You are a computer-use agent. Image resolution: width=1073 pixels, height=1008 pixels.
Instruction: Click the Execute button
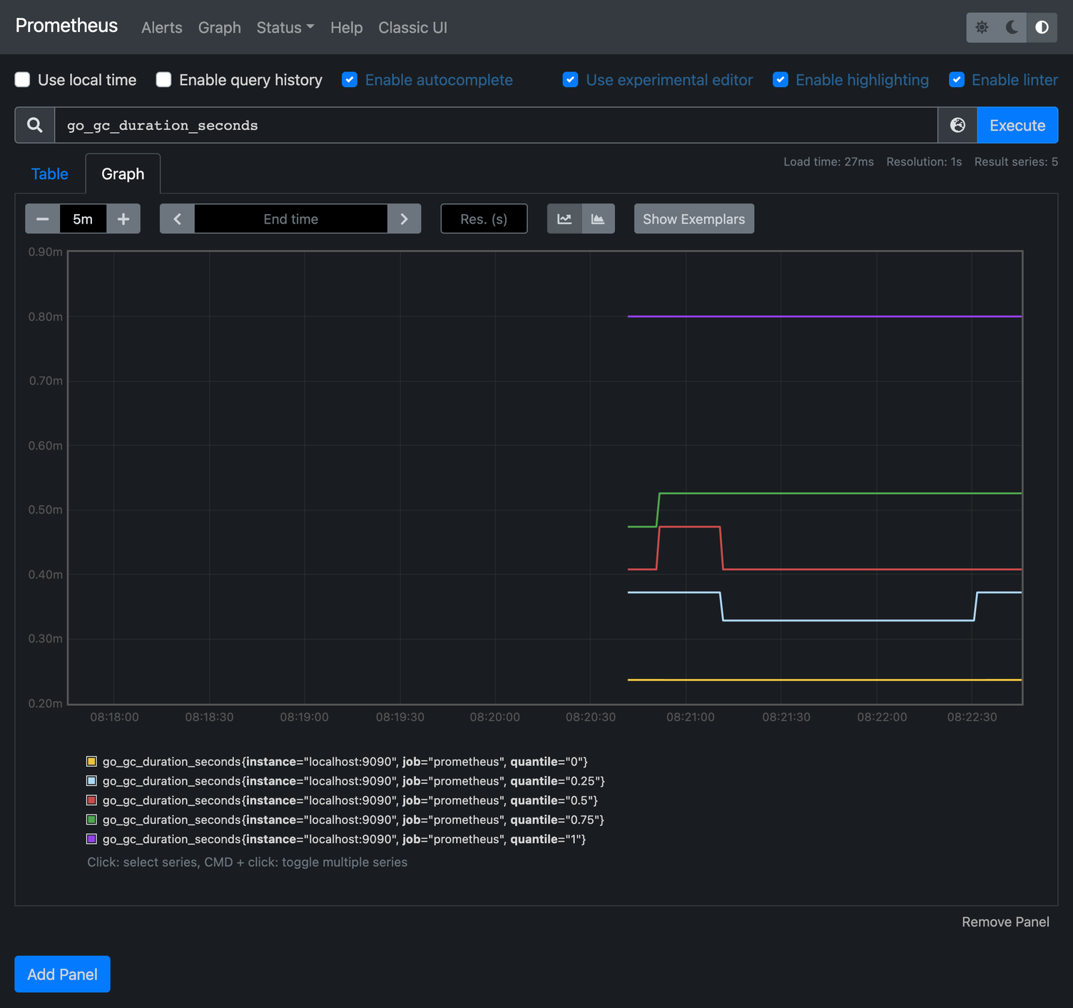[x=1017, y=125]
